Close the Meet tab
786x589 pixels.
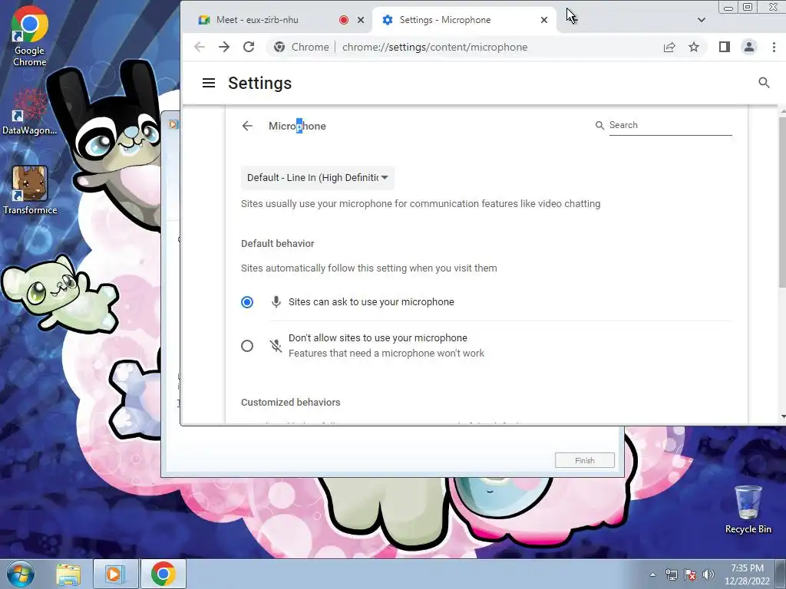click(x=361, y=20)
